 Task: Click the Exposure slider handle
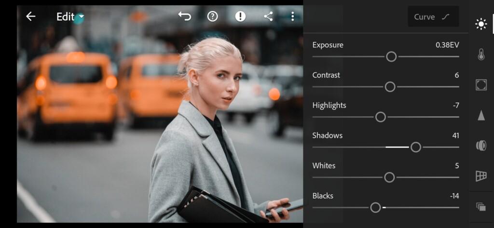tap(391, 57)
